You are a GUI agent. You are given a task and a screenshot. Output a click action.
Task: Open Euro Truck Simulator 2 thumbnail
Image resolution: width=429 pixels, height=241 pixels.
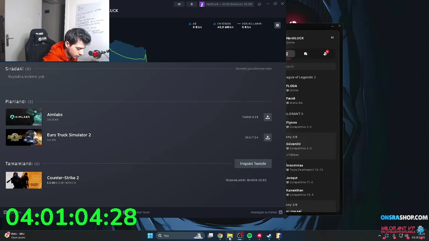[x=24, y=137]
